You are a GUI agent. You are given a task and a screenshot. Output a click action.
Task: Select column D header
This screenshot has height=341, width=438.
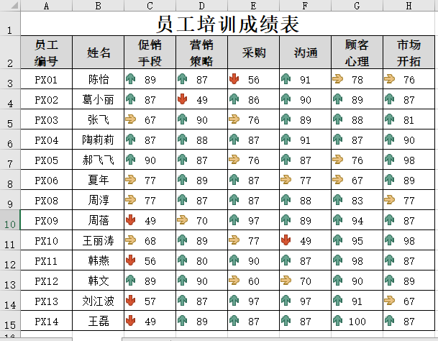pyautogui.click(x=201, y=6)
